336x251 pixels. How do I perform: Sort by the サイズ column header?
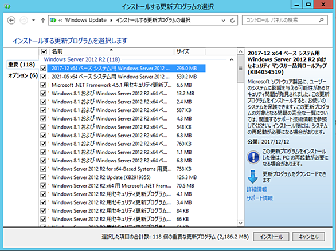[x=190, y=51]
